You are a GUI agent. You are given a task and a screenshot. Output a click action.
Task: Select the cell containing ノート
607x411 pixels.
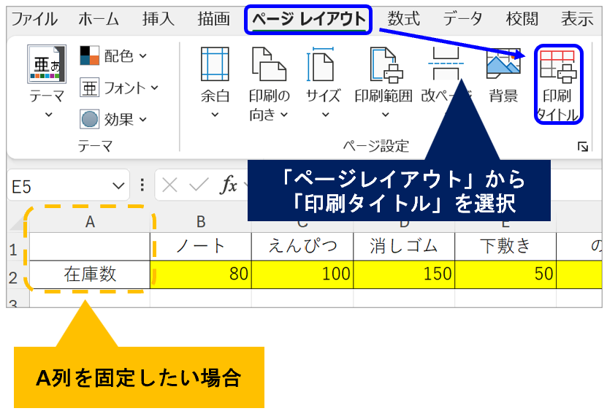pyautogui.click(x=201, y=247)
